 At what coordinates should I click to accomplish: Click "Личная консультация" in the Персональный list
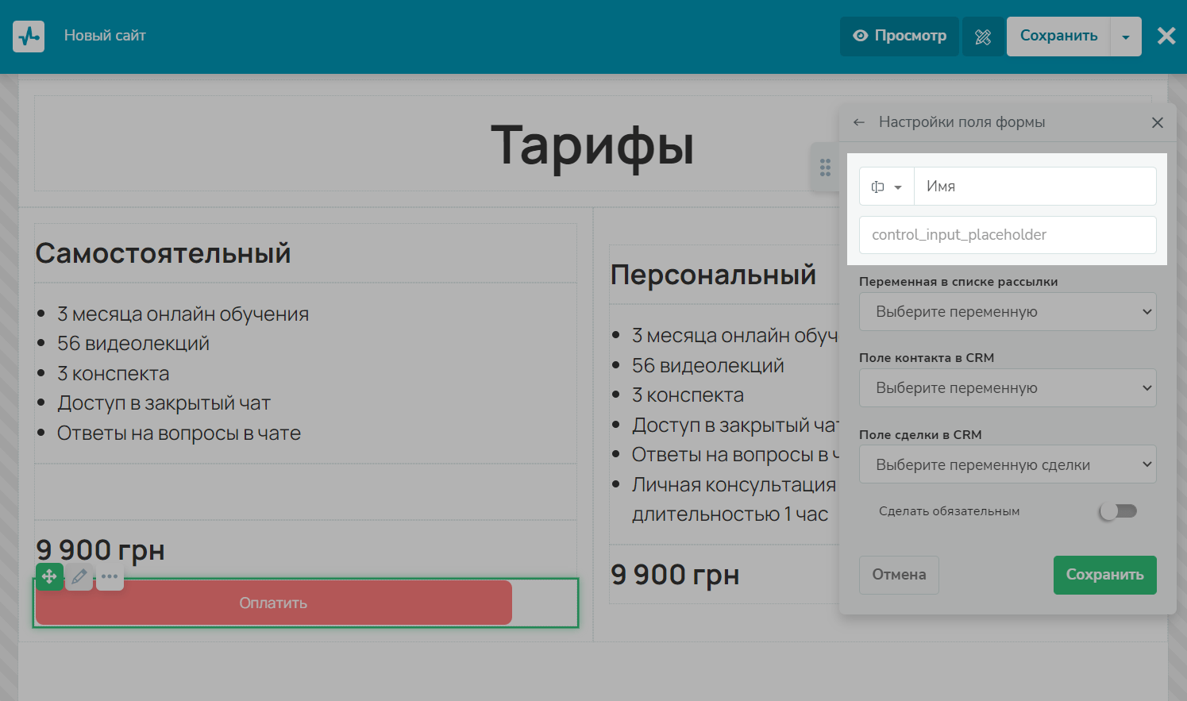[x=734, y=485]
